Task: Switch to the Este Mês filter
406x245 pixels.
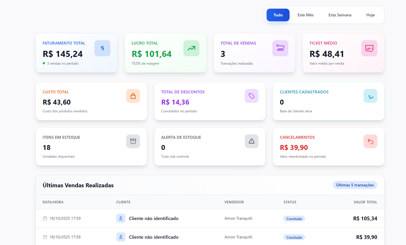Action: [305, 15]
